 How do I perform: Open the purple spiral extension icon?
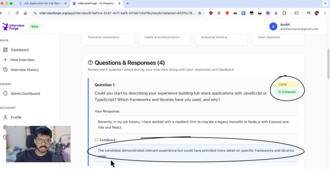(x=268, y=13)
